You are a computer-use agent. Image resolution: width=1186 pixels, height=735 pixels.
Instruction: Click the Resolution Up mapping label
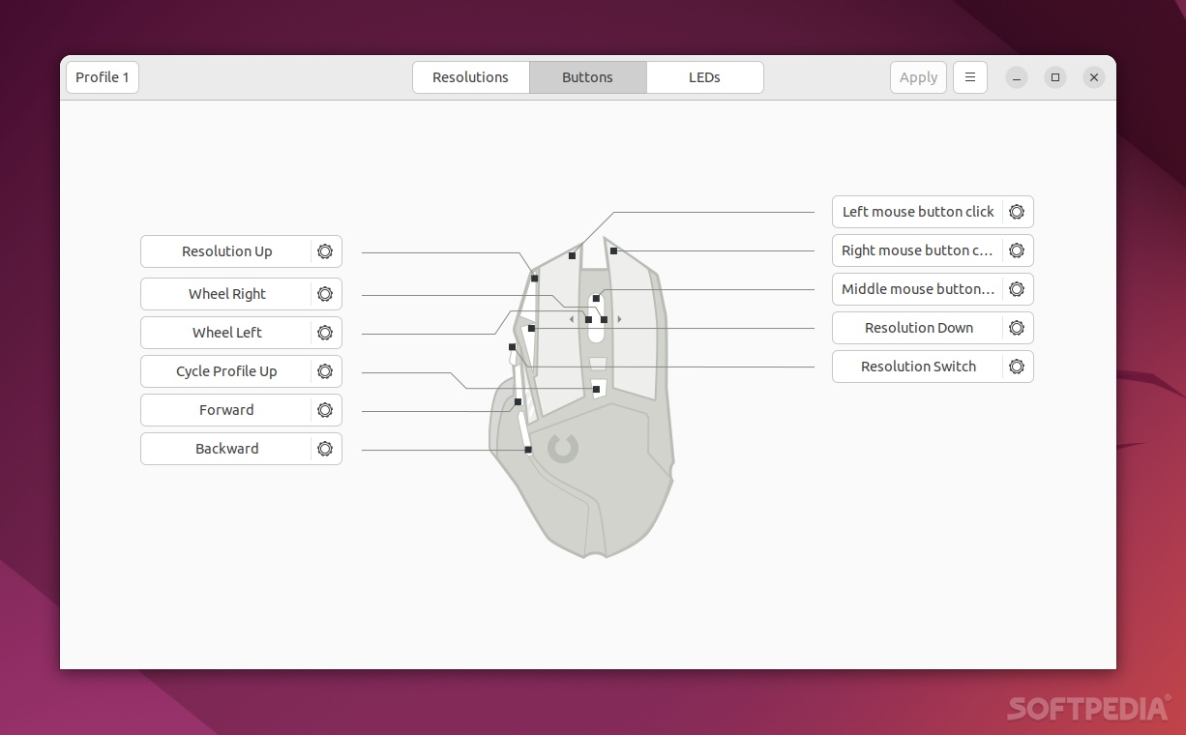(x=226, y=251)
